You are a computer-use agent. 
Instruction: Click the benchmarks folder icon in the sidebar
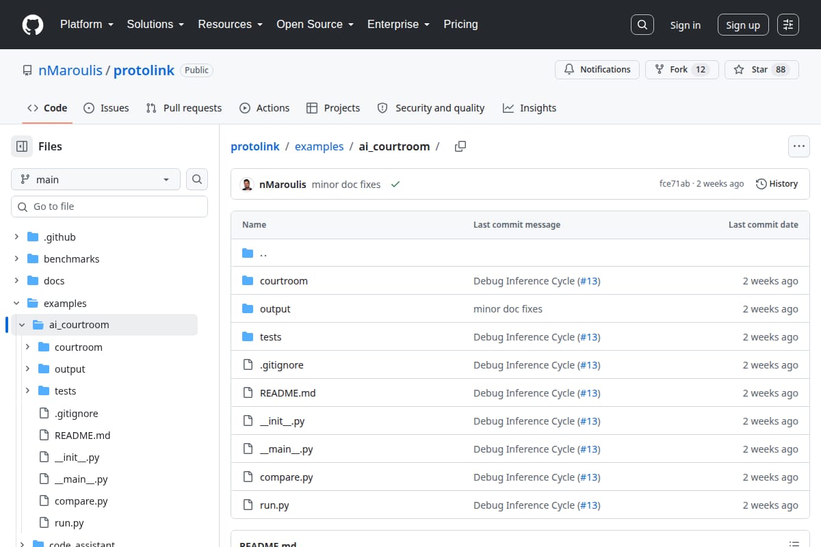tap(32, 259)
